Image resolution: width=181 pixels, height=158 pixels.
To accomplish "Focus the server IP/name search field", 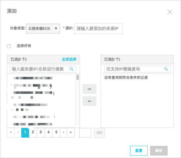I will click(43, 69).
